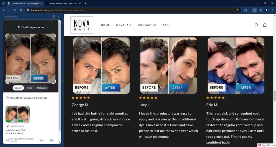Viewport: 276px width, 147px height.
Task: Open the browser profile icon
Action: [267, 10]
